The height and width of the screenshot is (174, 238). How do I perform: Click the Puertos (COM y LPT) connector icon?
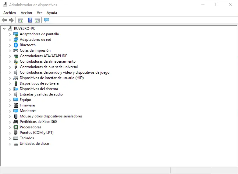[x=16, y=133]
